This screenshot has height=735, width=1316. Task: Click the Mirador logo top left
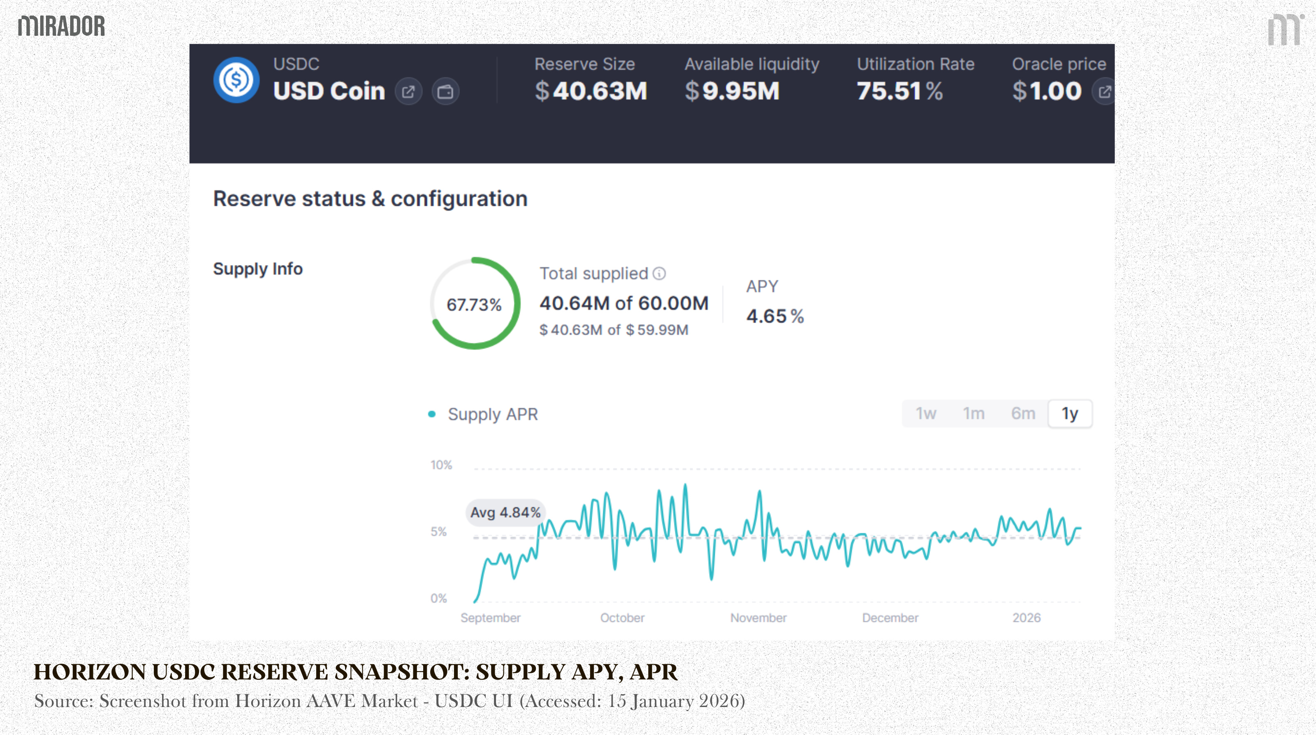point(61,26)
